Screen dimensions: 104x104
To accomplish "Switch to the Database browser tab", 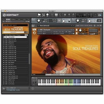I will pyautogui.click(x=14, y=19).
